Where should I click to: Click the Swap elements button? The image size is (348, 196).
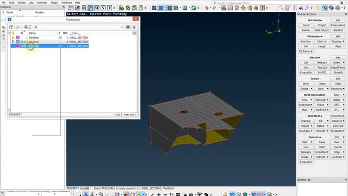coord(322,142)
